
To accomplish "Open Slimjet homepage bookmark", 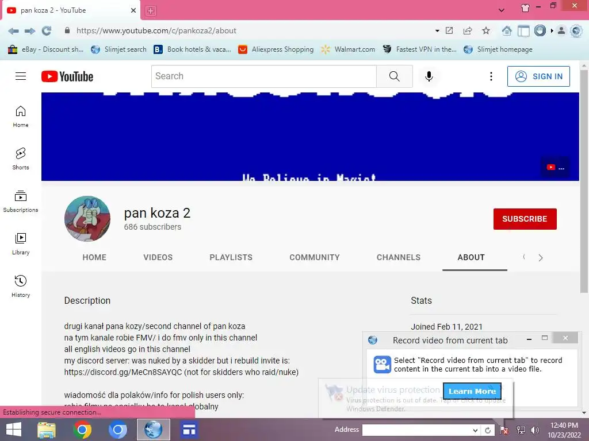I will (498, 49).
